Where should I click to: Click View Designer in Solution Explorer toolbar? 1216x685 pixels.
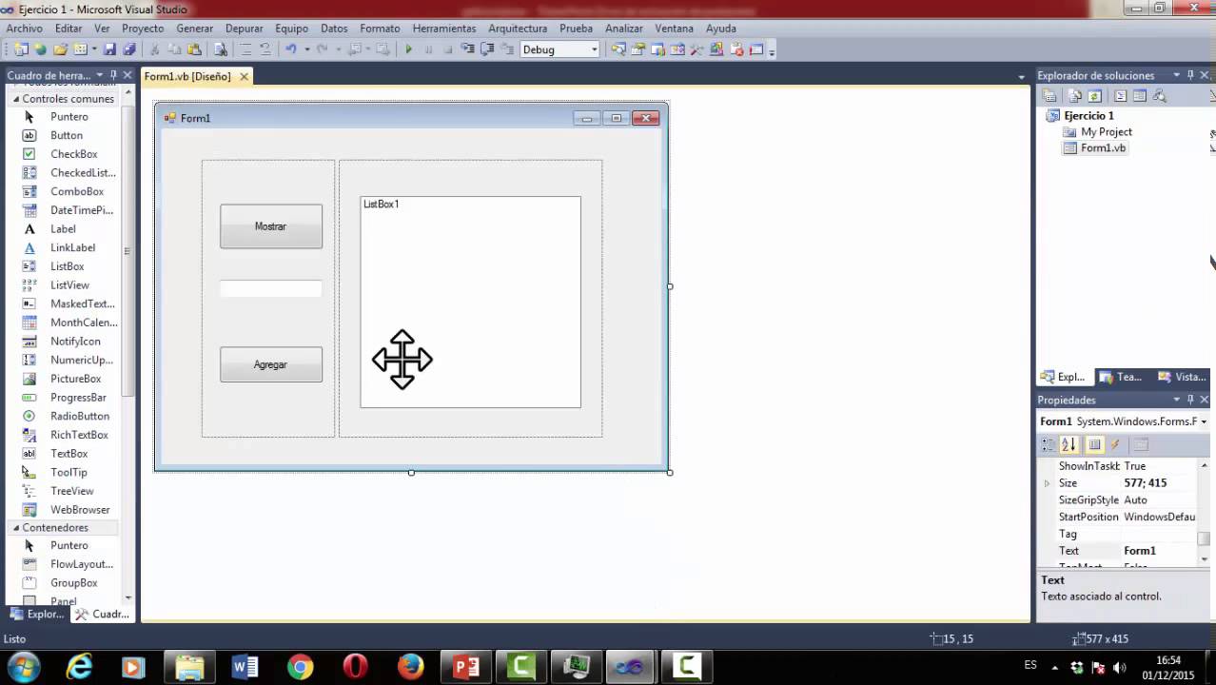pos(1139,96)
